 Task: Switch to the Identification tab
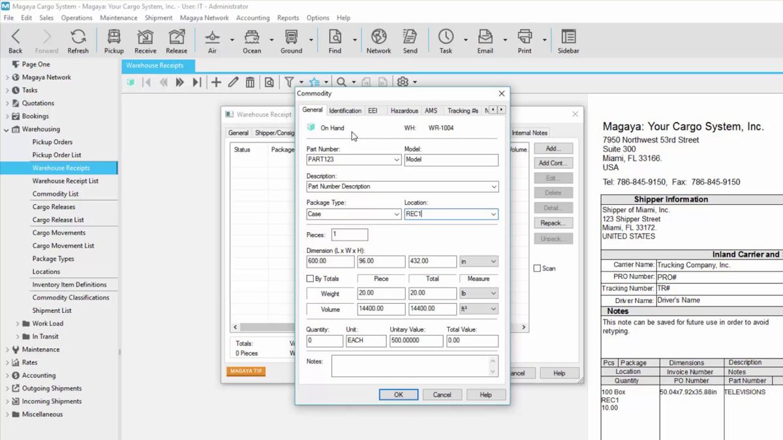[x=345, y=110]
